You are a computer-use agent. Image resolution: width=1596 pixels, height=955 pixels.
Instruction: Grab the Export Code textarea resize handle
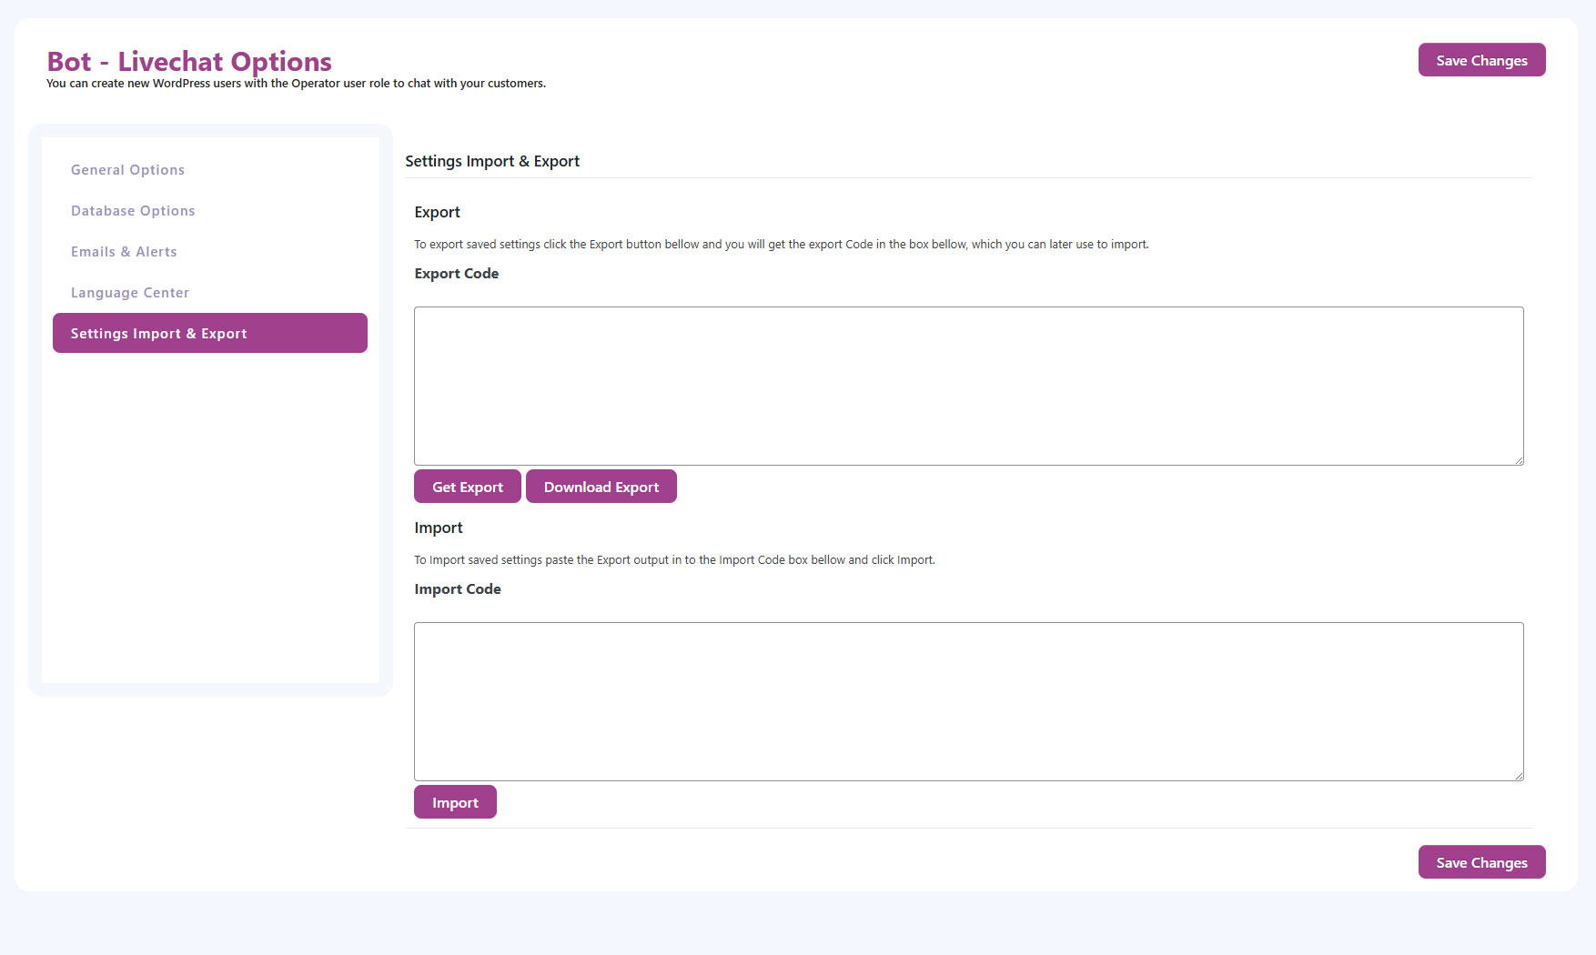(x=1519, y=460)
